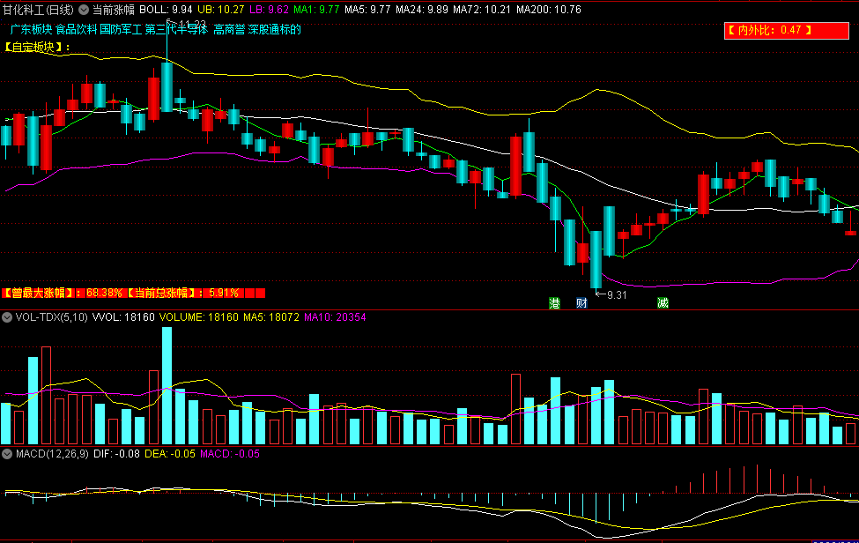Click the 食品饮料 sector link
Screen dimensions: 859x543
click(76, 30)
